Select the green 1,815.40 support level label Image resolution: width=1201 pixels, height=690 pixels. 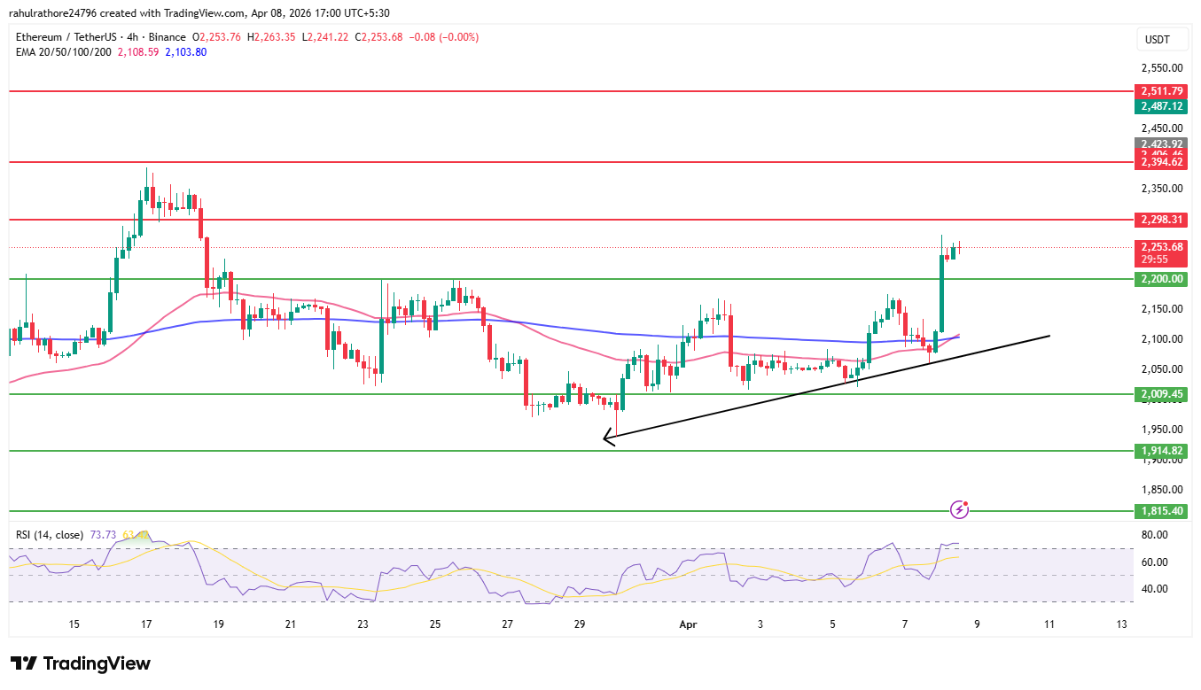[1161, 510]
